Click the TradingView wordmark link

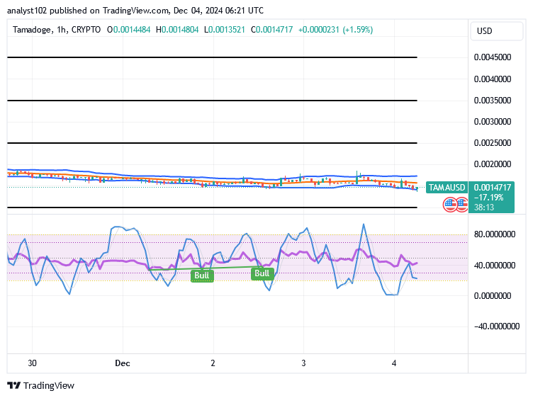tap(49, 385)
